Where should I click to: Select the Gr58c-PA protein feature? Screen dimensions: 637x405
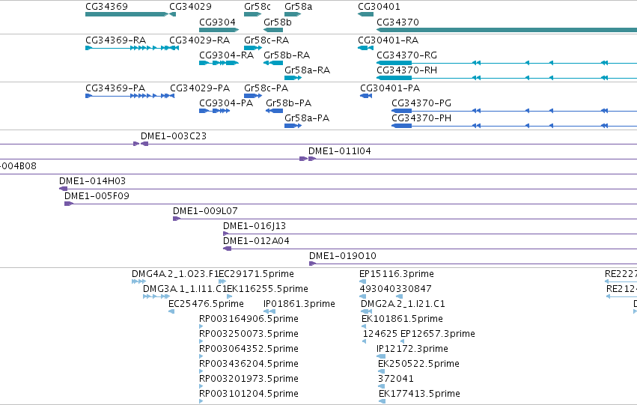[x=253, y=96]
